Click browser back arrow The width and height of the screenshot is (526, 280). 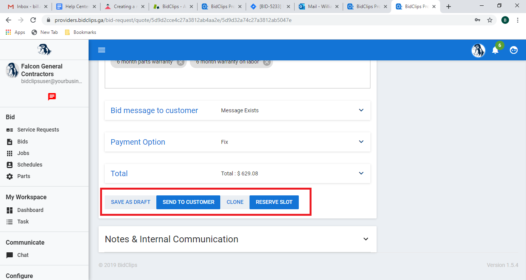click(8, 20)
